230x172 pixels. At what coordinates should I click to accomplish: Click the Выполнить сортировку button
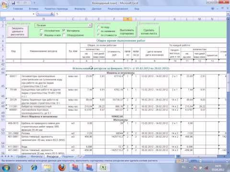coord(127,32)
